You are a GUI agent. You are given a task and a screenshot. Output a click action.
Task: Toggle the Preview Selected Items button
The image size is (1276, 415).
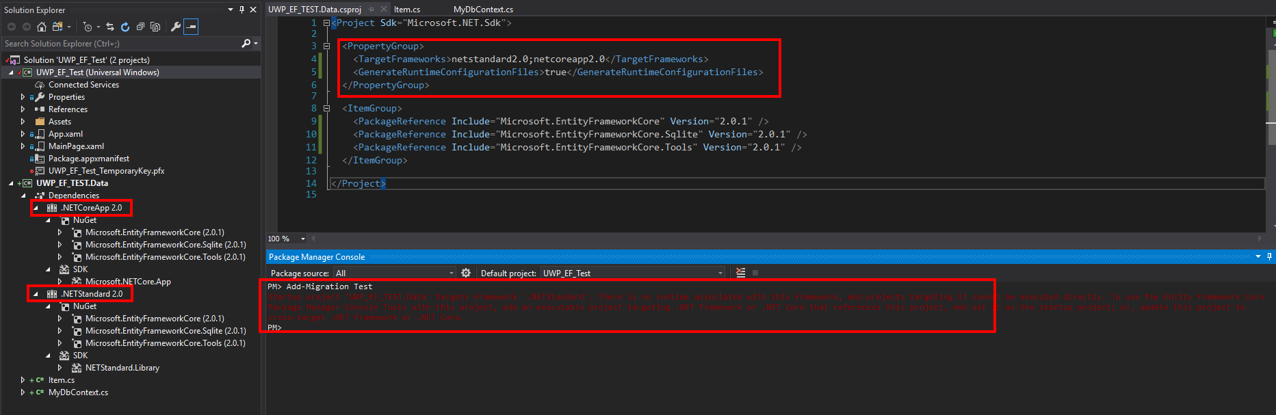coord(191,27)
